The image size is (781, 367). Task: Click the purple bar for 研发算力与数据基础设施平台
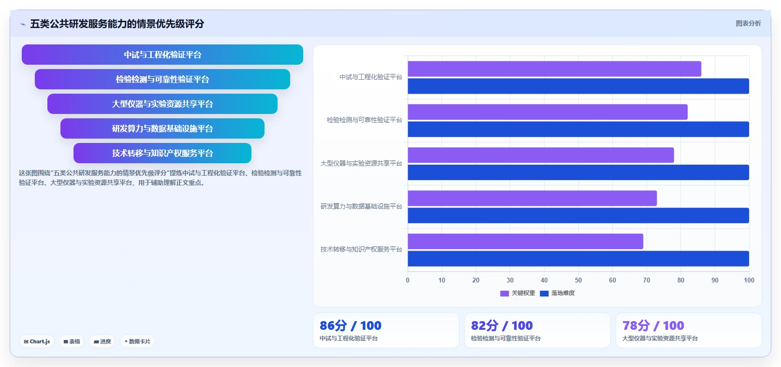coord(532,198)
